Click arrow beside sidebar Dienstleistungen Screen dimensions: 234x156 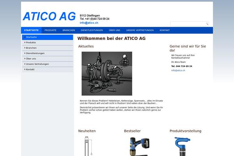click(25, 53)
